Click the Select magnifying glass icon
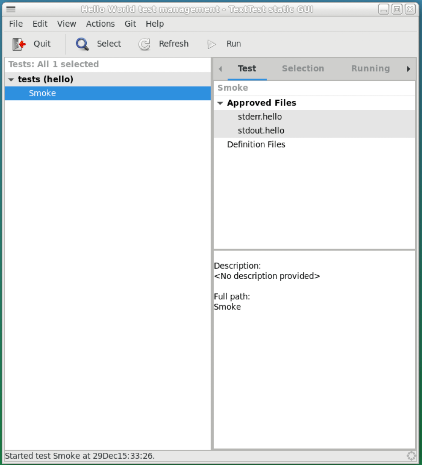Viewport: 422px width, 465px height. [x=82, y=44]
